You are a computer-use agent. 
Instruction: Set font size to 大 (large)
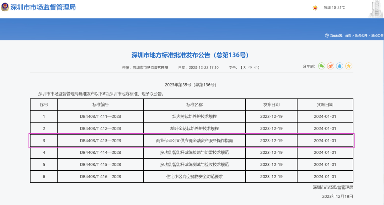click(244, 67)
